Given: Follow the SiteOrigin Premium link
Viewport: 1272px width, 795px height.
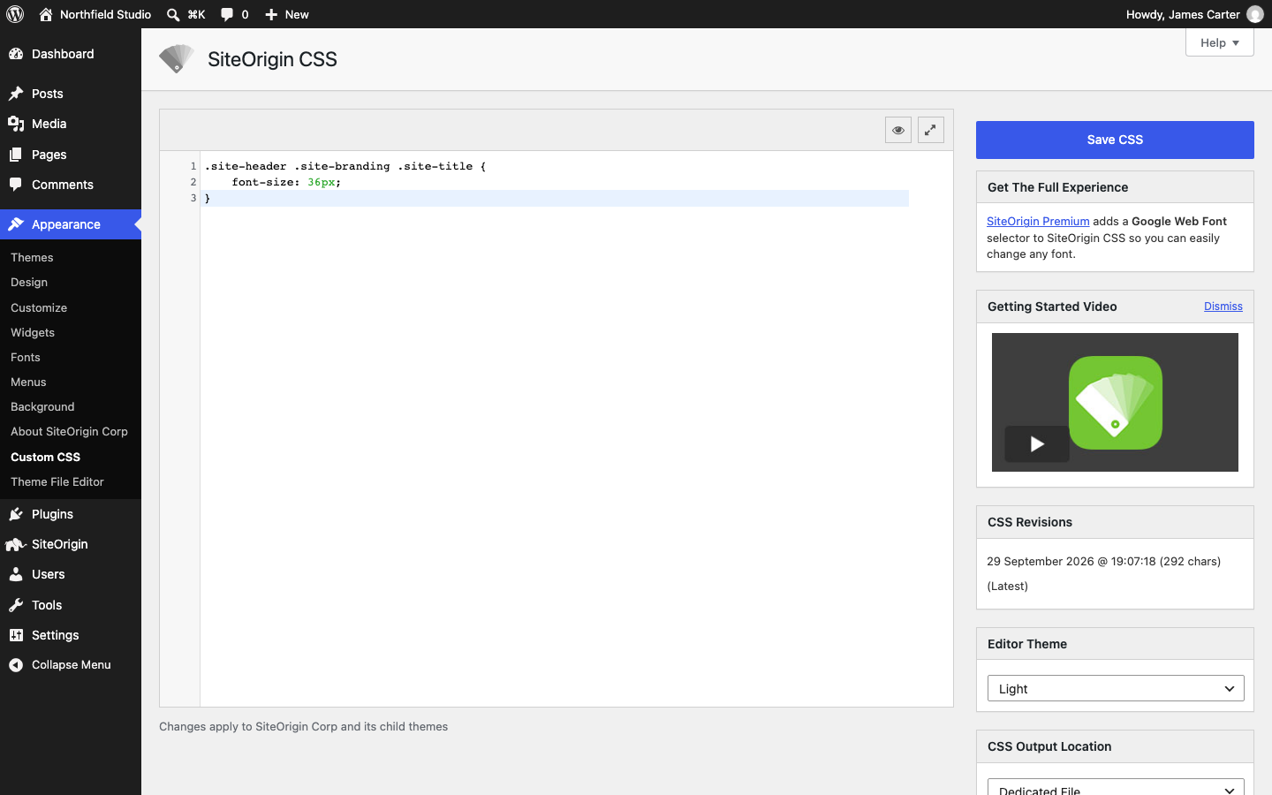Looking at the screenshot, I should [x=1038, y=221].
